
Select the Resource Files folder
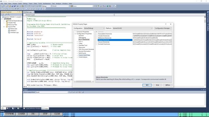12,25
